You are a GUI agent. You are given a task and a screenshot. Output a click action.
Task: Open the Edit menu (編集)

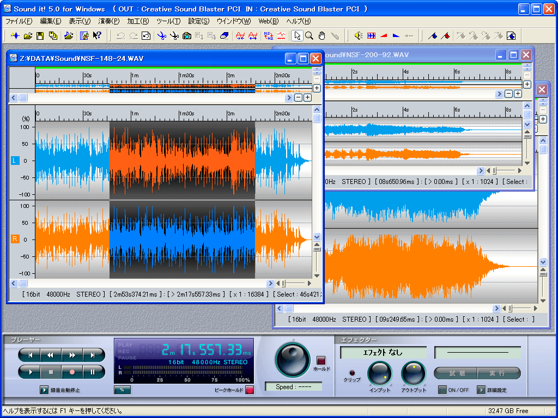51,21
